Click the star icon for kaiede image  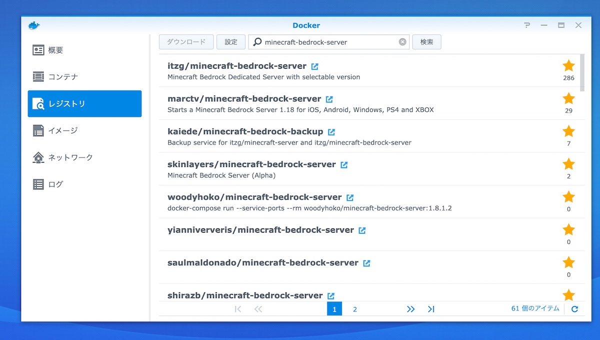pos(568,131)
